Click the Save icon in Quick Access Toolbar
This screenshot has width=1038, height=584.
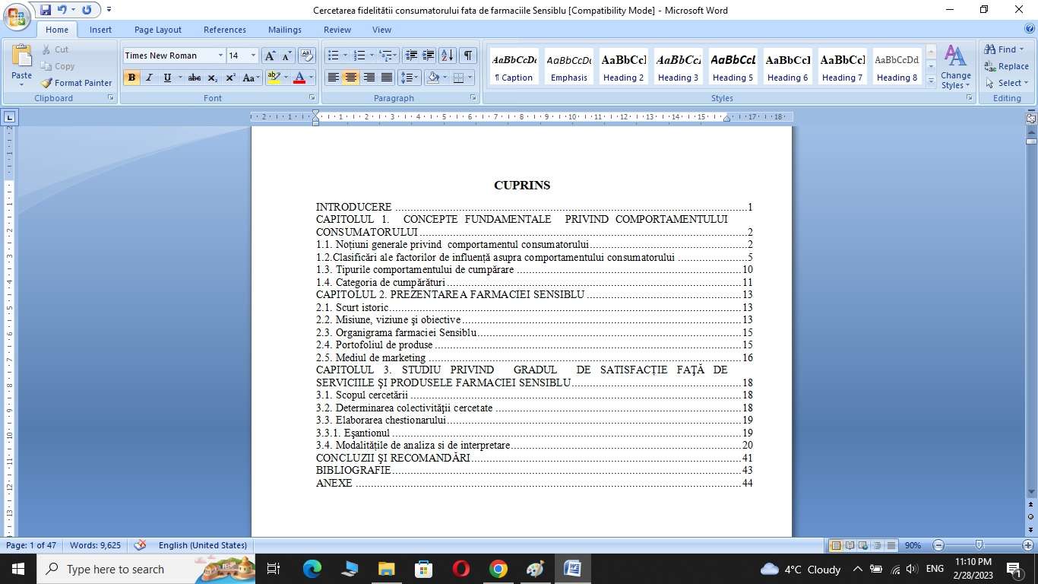46,10
